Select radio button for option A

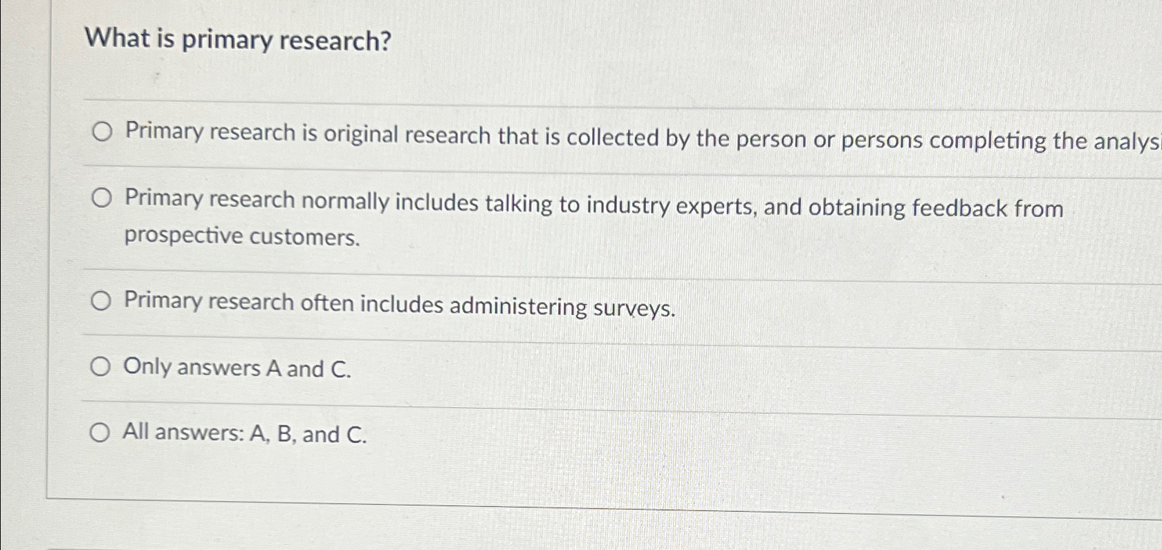(101, 133)
